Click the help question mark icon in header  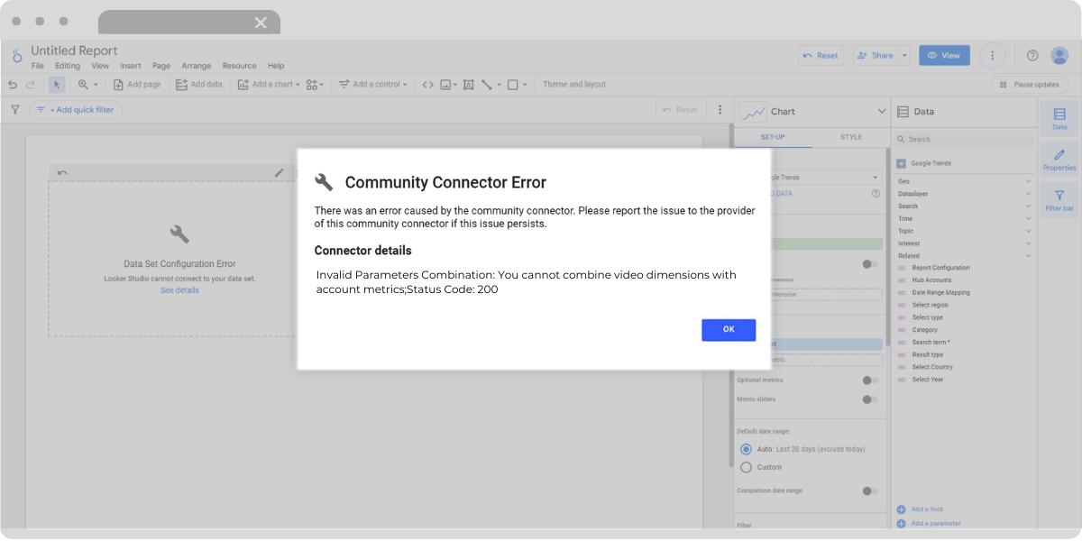1032,56
